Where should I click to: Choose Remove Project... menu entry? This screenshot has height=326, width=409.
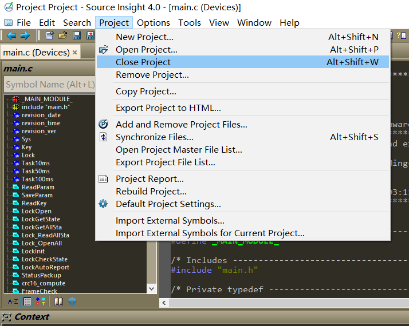243,75
